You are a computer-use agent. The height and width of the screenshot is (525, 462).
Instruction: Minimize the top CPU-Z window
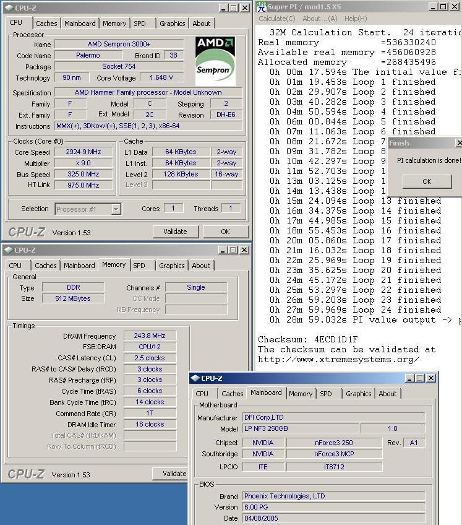(223, 7)
